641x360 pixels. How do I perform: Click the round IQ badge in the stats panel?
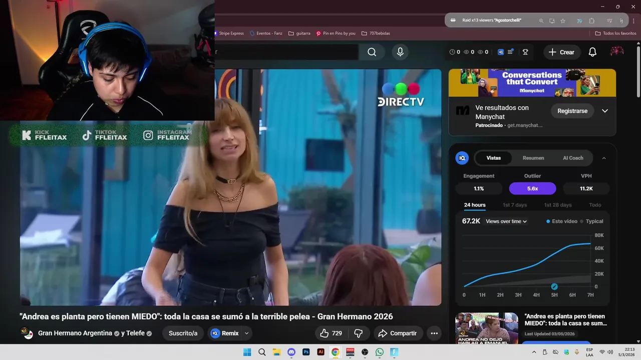[462, 158]
